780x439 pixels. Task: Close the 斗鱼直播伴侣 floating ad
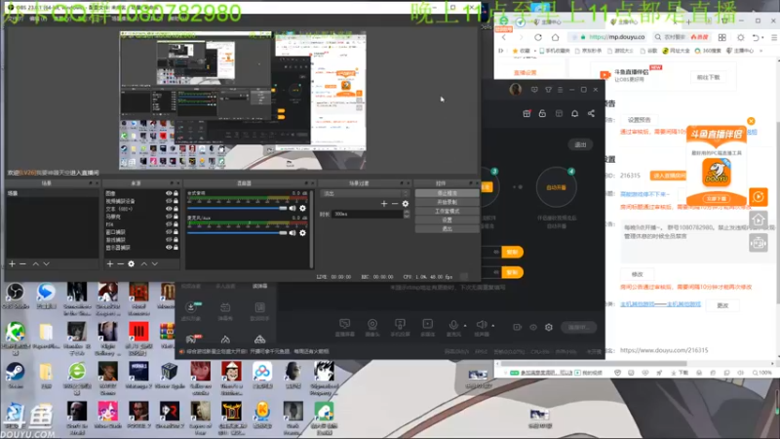pos(751,121)
